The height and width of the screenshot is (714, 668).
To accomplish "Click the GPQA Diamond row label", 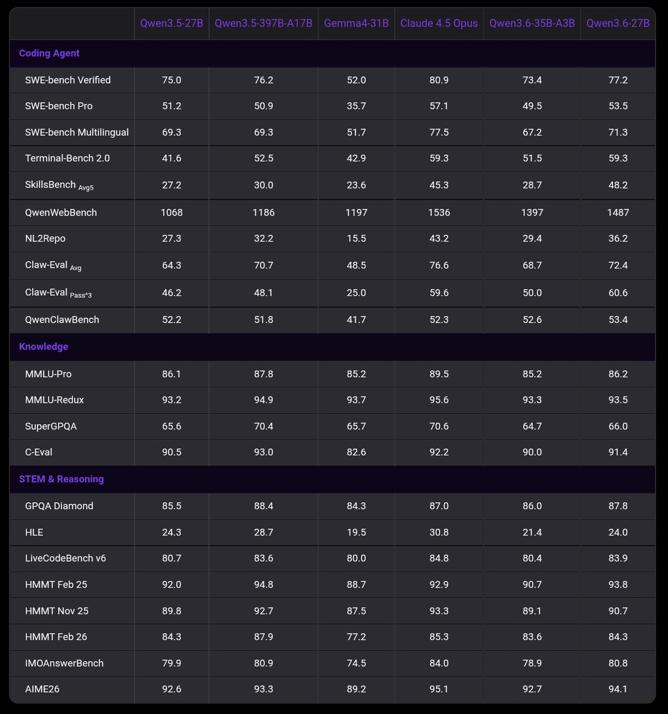I will tap(59, 506).
